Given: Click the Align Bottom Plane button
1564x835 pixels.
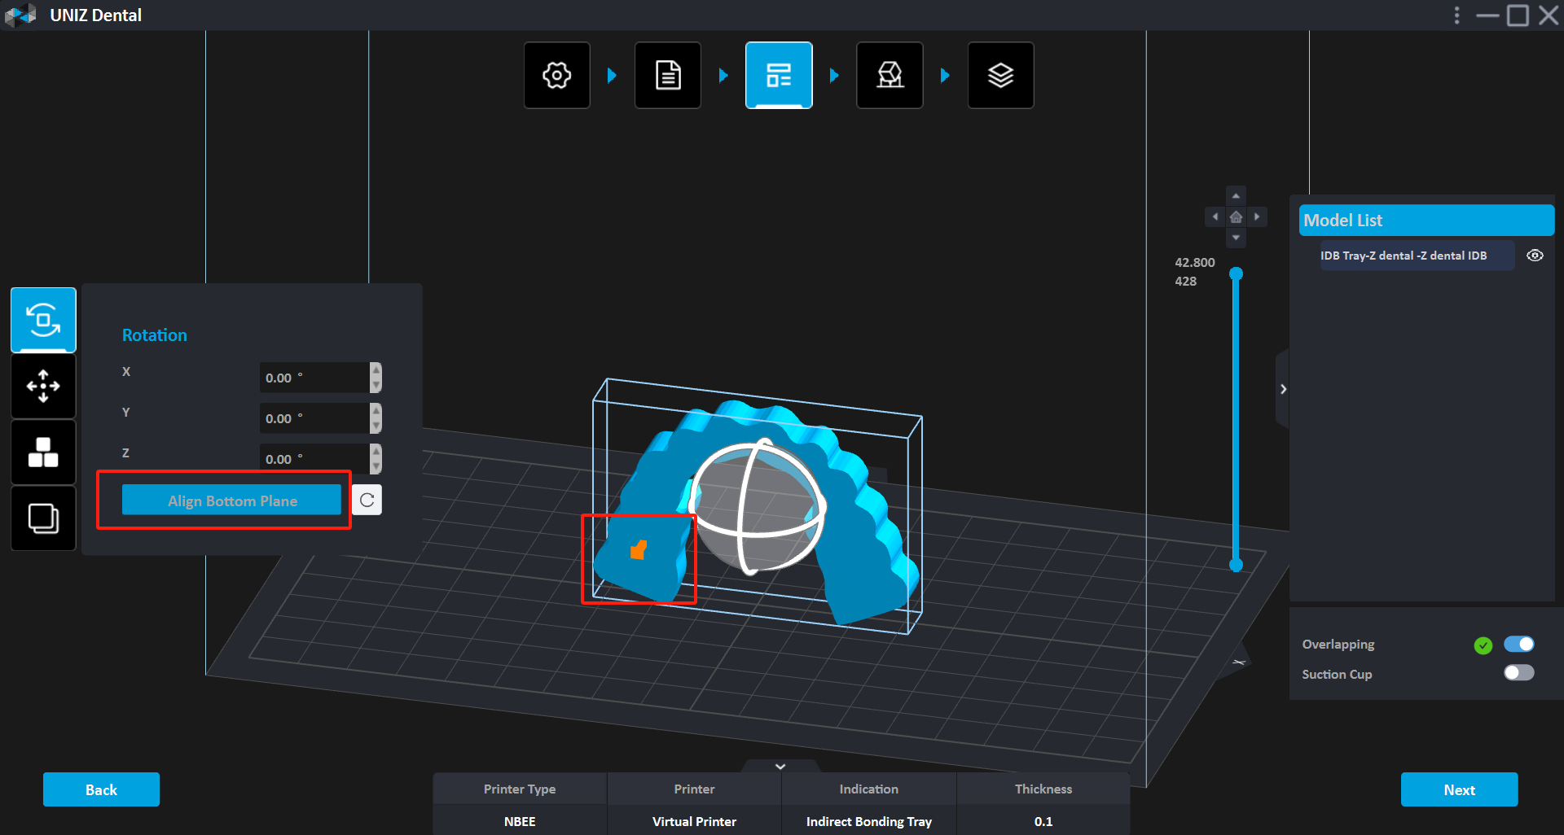Looking at the screenshot, I should [231, 501].
